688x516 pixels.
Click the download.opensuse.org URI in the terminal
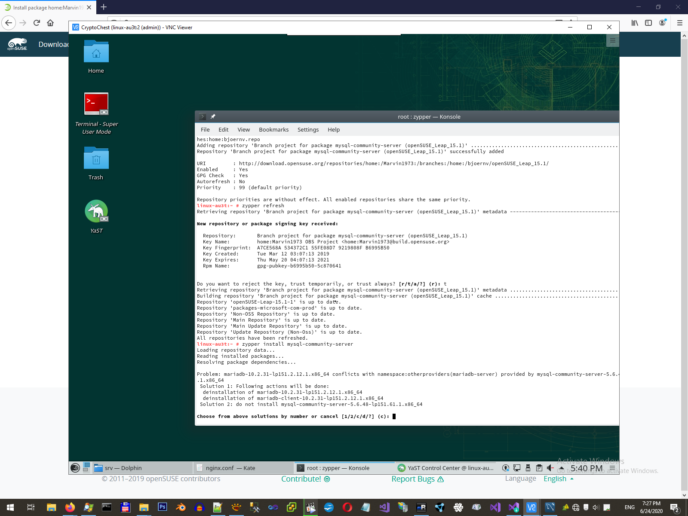point(394,163)
